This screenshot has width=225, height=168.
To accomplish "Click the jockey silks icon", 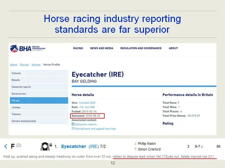I will pos(46,146).
